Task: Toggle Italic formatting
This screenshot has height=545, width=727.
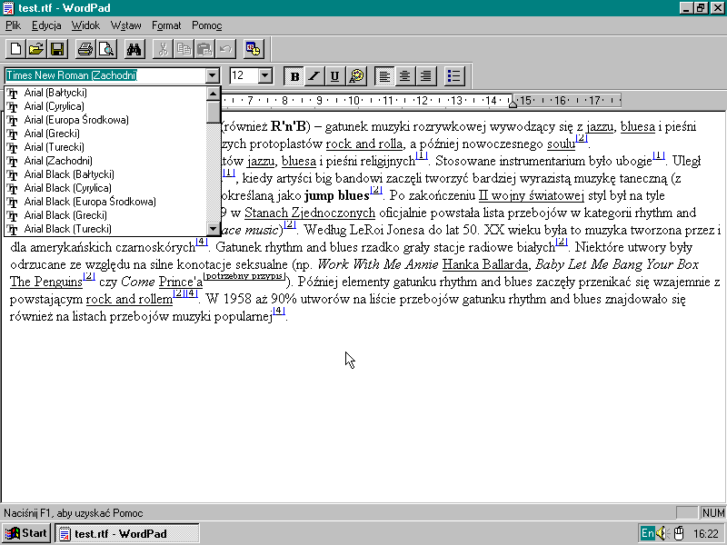Action: [x=314, y=76]
